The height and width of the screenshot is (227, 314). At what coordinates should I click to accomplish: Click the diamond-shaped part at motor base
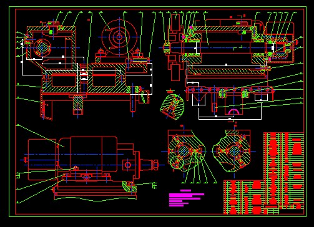click(86, 178)
